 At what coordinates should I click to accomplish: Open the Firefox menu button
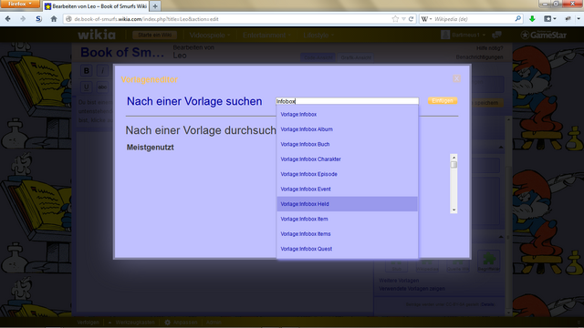(20, 4)
